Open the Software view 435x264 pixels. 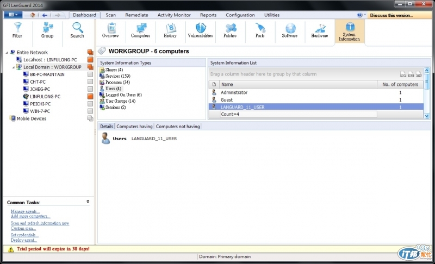coord(290,30)
